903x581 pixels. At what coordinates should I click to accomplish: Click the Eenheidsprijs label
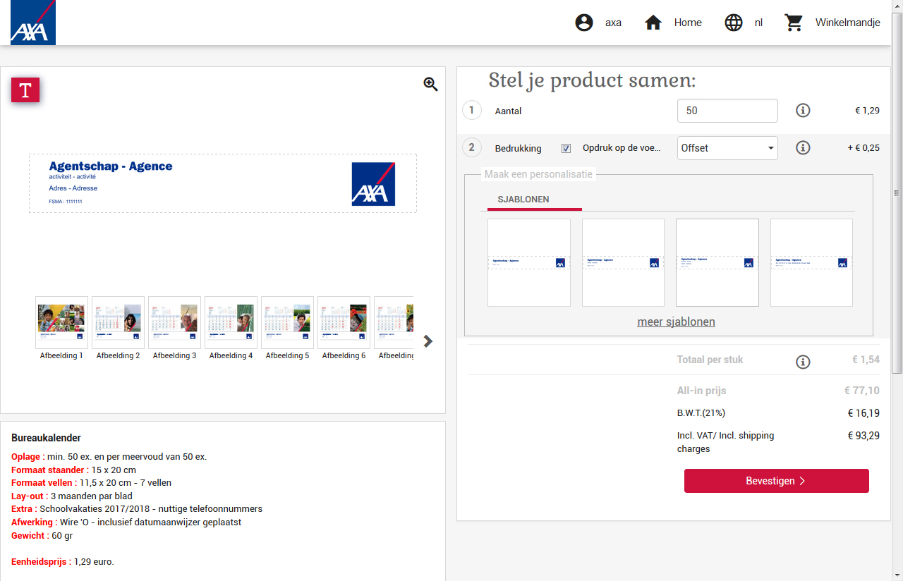(x=41, y=562)
